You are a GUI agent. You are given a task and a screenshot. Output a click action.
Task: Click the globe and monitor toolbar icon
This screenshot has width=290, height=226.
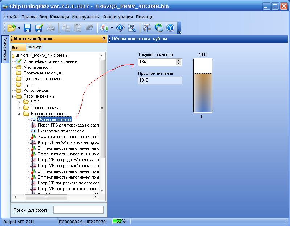click(159, 28)
